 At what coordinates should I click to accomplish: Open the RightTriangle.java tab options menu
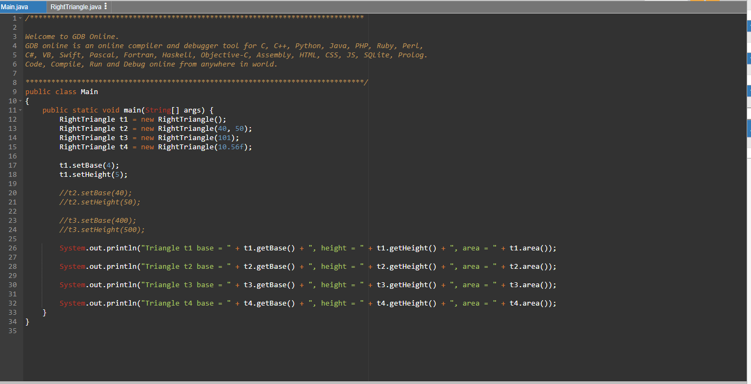pos(105,7)
